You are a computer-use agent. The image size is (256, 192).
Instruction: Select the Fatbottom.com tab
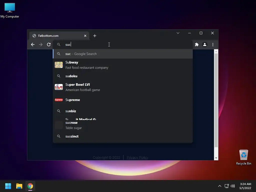coord(59,36)
